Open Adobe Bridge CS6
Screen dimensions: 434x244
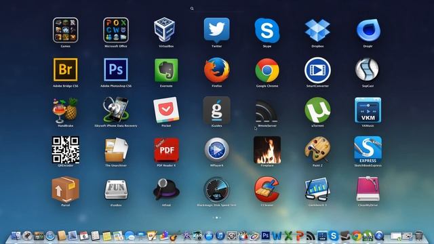pos(66,70)
